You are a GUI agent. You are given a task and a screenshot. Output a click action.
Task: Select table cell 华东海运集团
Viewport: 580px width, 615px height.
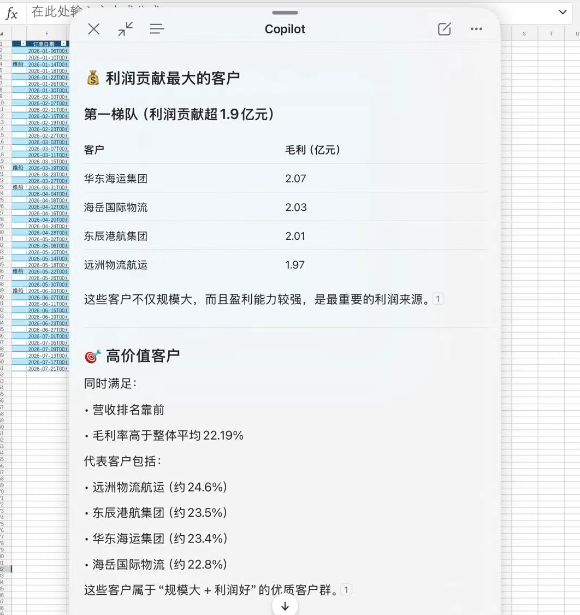pos(116,179)
